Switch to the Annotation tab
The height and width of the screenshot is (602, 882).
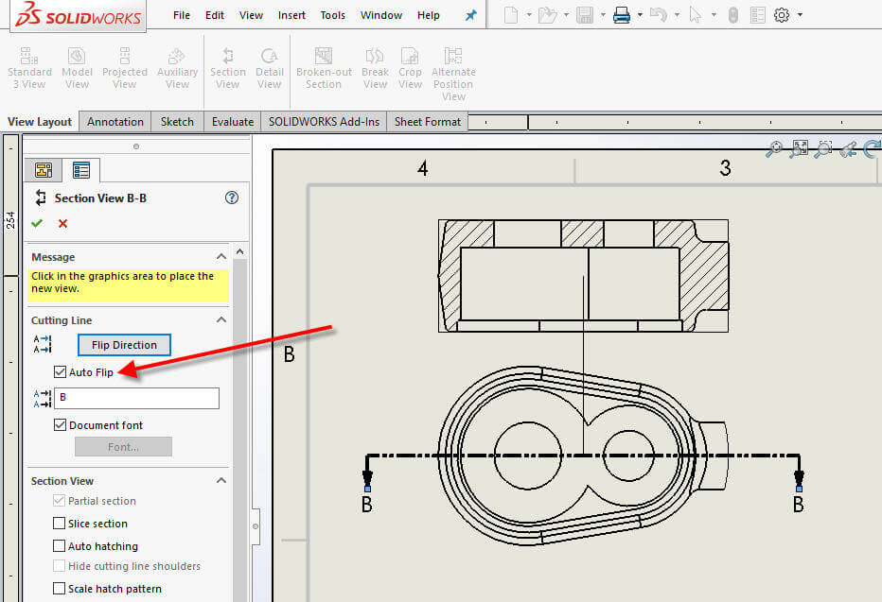coord(115,121)
